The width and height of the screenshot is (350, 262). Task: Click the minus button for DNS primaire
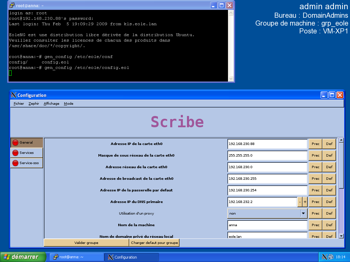tap(300, 202)
